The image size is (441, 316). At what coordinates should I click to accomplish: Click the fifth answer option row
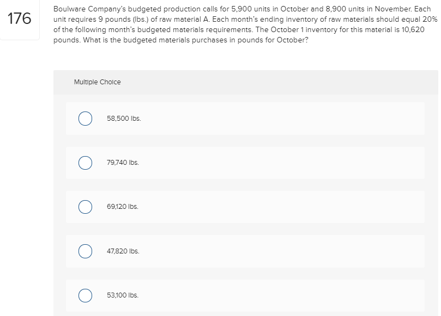(245, 295)
